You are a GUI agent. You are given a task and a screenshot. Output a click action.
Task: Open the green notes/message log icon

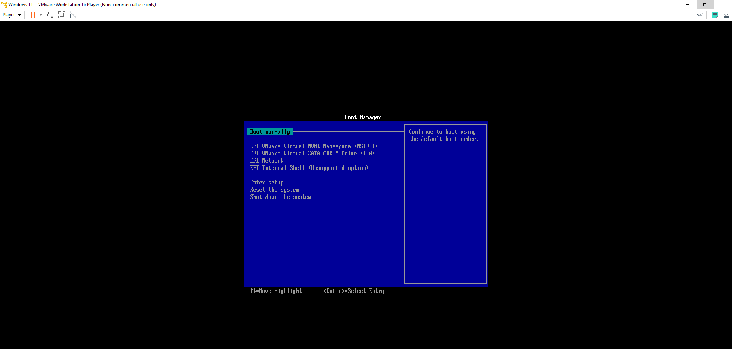(715, 15)
